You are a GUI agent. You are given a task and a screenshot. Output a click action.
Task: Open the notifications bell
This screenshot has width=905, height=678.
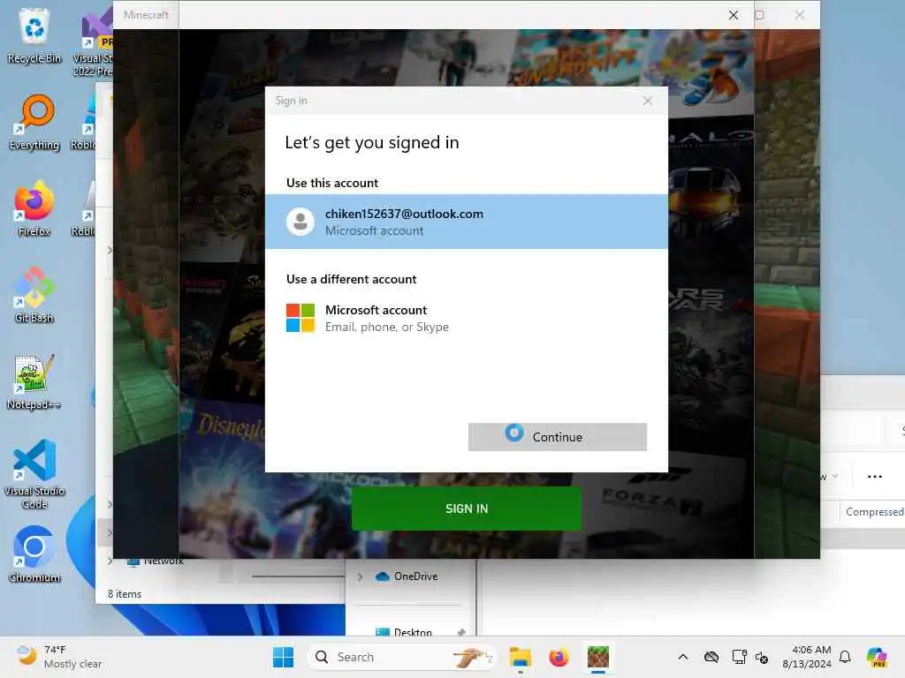845,657
